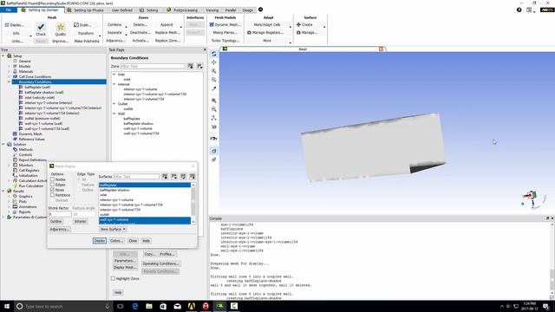Click the Display button in Mesh Display

(x=100, y=241)
